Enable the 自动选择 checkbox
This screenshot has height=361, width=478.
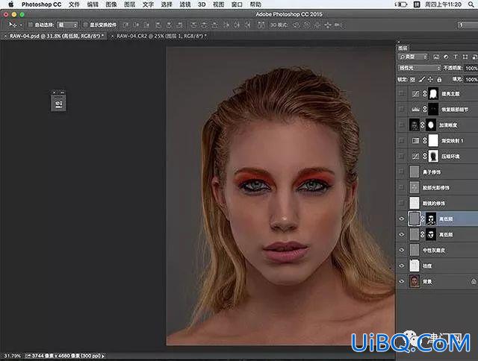[x=31, y=25]
